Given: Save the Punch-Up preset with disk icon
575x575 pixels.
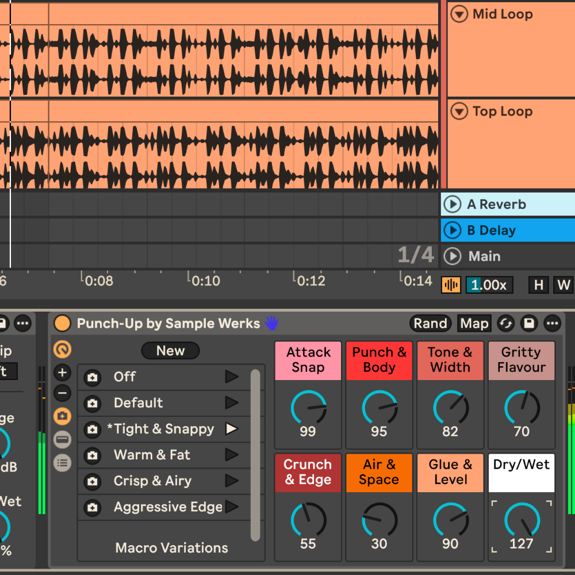Looking at the screenshot, I should click(x=529, y=324).
